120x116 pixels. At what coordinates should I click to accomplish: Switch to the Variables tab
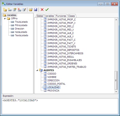click(x=49, y=16)
